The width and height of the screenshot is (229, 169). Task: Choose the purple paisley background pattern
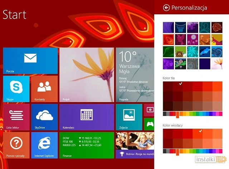click(x=169, y=64)
